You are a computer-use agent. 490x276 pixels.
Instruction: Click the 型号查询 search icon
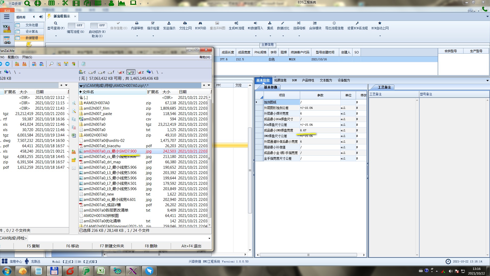(55, 23)
